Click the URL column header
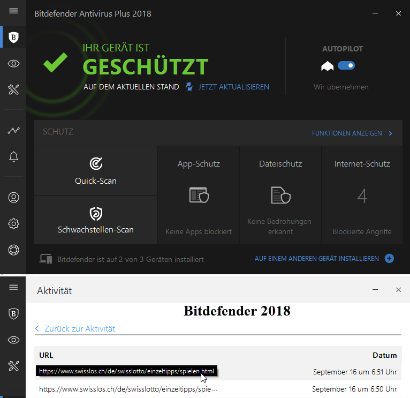The height and width of the screenshot is (398, 410). [x=46, y=355]
